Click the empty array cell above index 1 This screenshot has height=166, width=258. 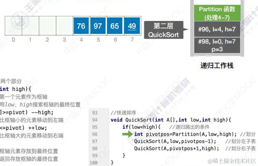click(30, 26)
